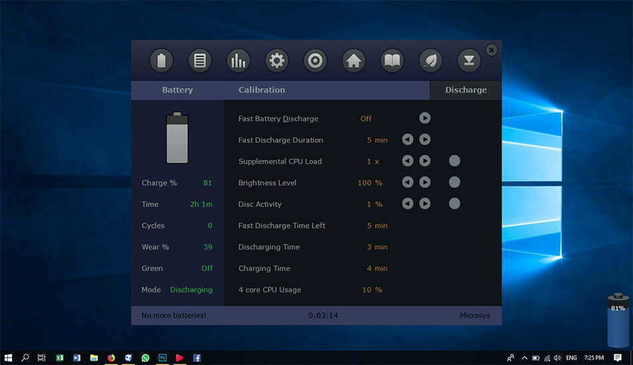The height and width of the screenshot is (365, 633).
Task: Open WhatsApp from the taskbar
Action: pos(145,358)
